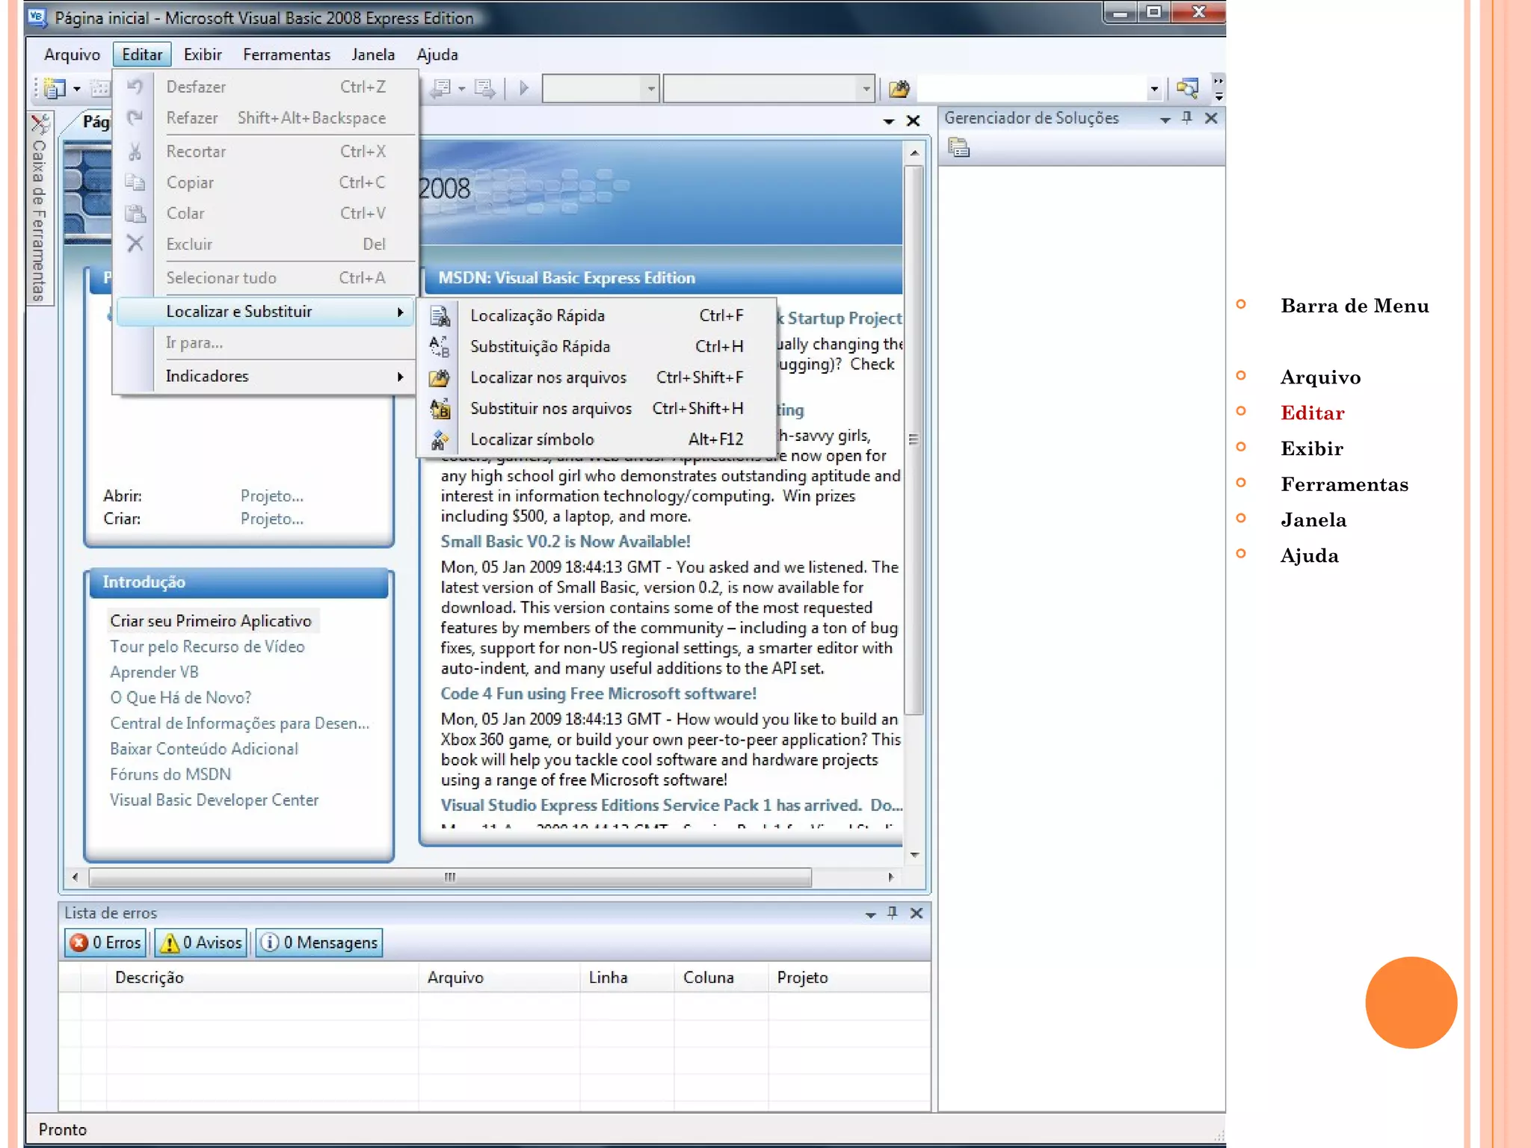Click Small Basic V0.2 is Now Available link
Image resolution: width=1531 pixels, height=1148 pixels.
(565, 542)
